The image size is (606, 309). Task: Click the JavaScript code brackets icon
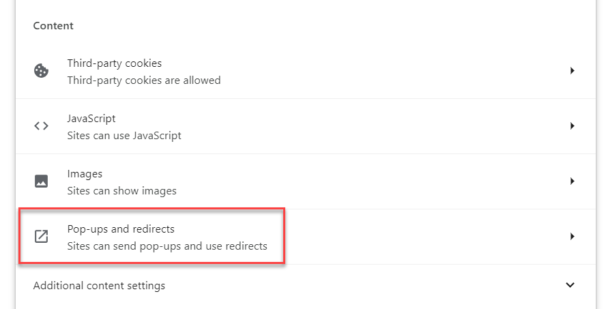[41, 126]
